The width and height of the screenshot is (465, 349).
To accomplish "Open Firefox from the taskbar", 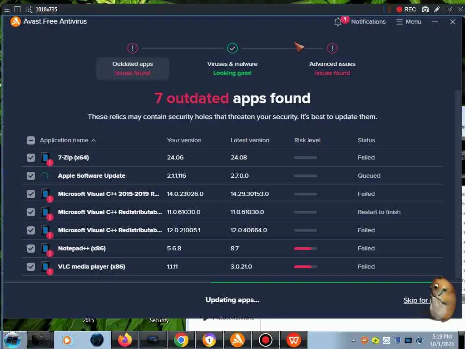I will (125, 340).
